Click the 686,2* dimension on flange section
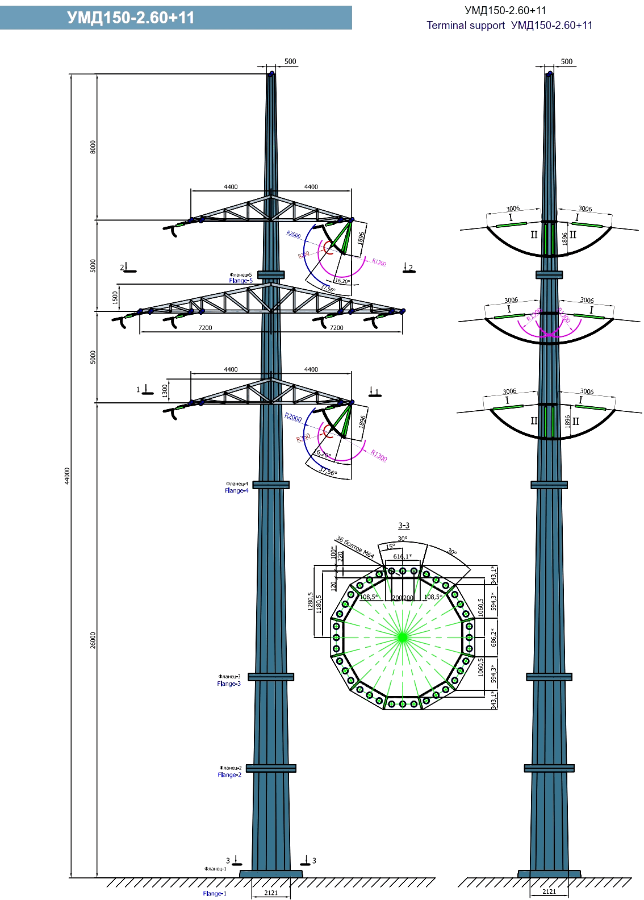644x900 pixels. [494, 637]
